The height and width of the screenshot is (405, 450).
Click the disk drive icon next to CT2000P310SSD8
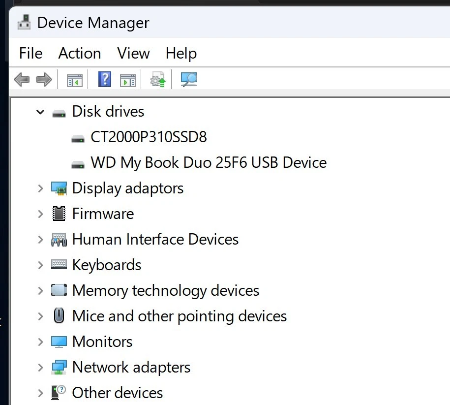point(77,137)
